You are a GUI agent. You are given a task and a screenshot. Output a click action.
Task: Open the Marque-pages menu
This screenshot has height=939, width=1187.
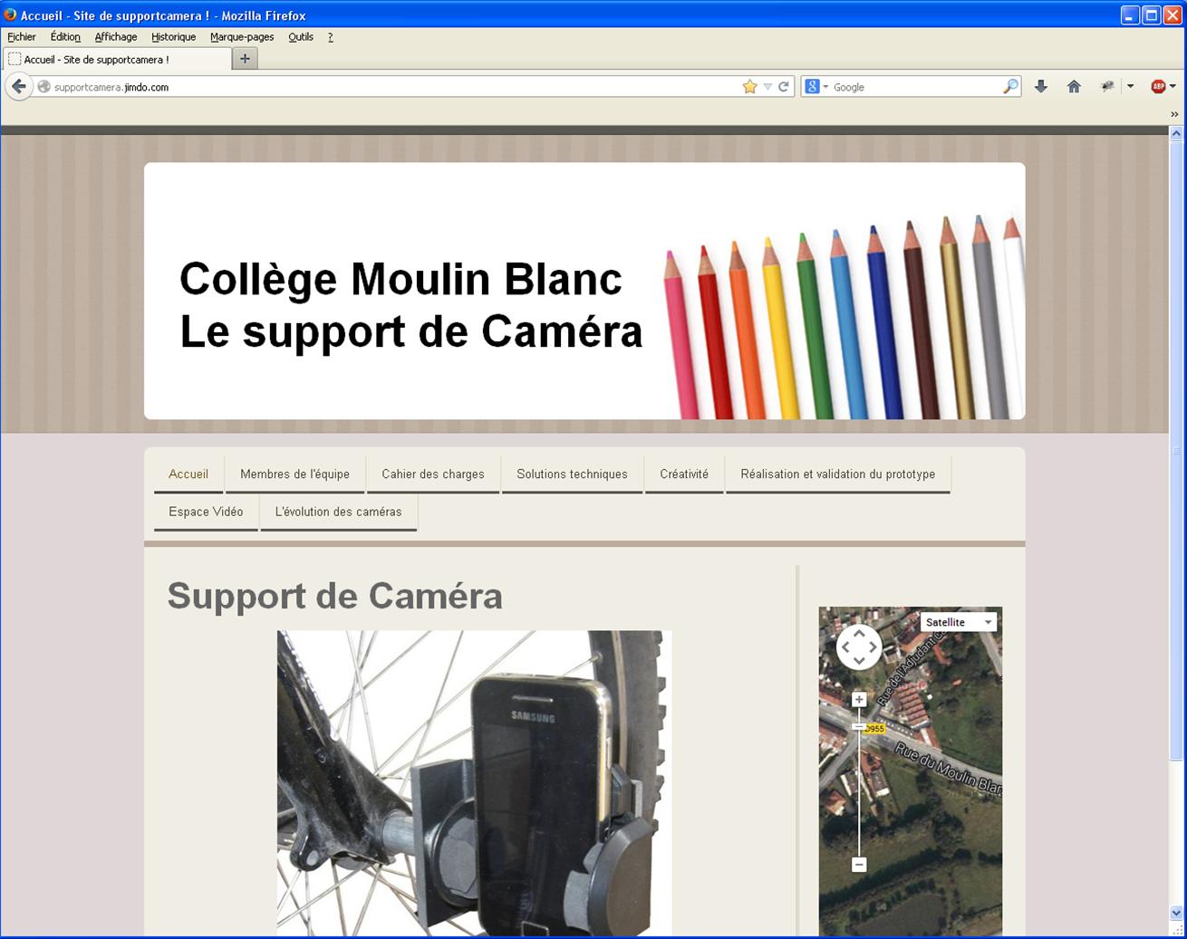pos(242,37)
